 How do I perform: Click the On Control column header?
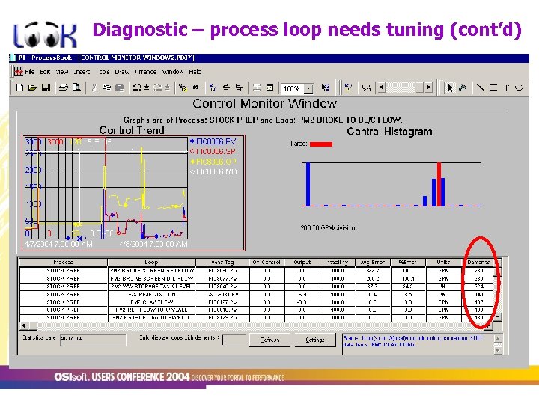click(x=267, y=262)
